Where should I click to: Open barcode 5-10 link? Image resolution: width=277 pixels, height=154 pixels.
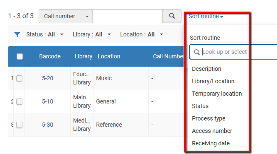pyautogui.click(x=47, y=101)
